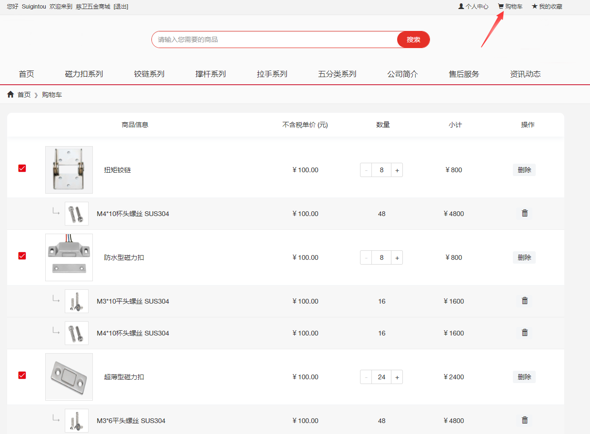The height and width of the screenshot is (434, 590).
Task: Open the 超薄型磁力扣 product thumbnail
Action: point(69,377)
